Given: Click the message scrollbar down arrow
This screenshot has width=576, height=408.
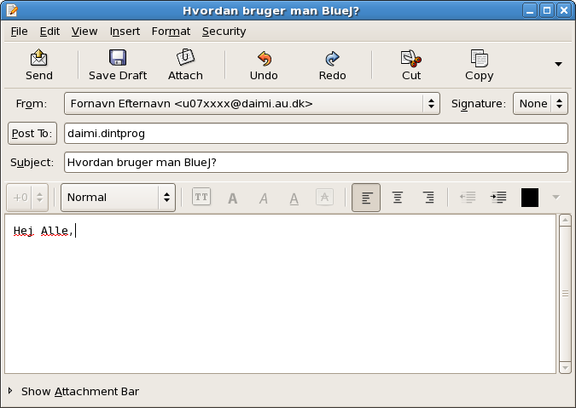Looking at the screenshot, I should [x=565, y=368].
